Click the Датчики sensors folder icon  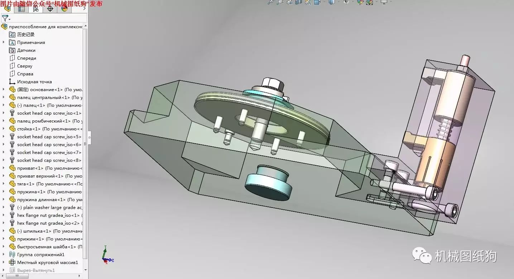coord(12,50)
